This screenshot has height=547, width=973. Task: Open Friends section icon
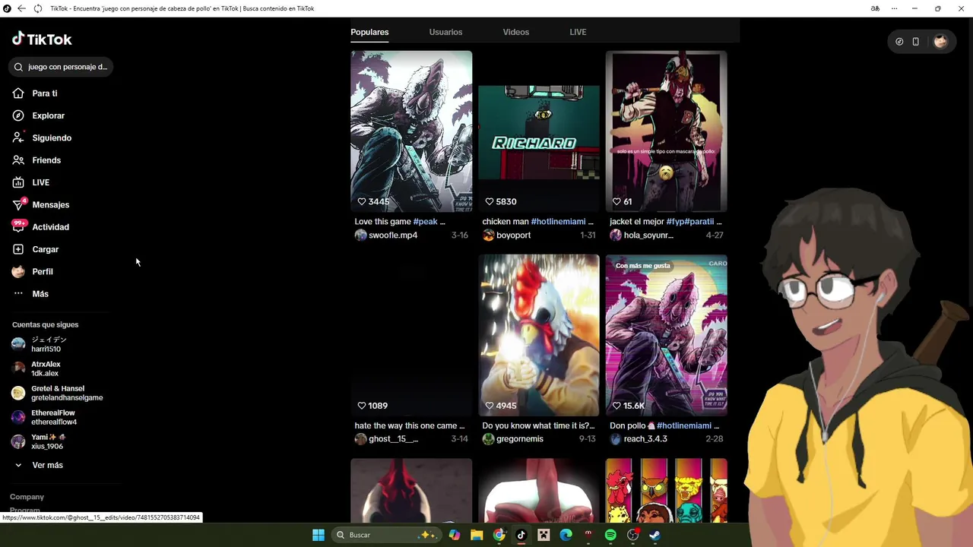(18, 160)
